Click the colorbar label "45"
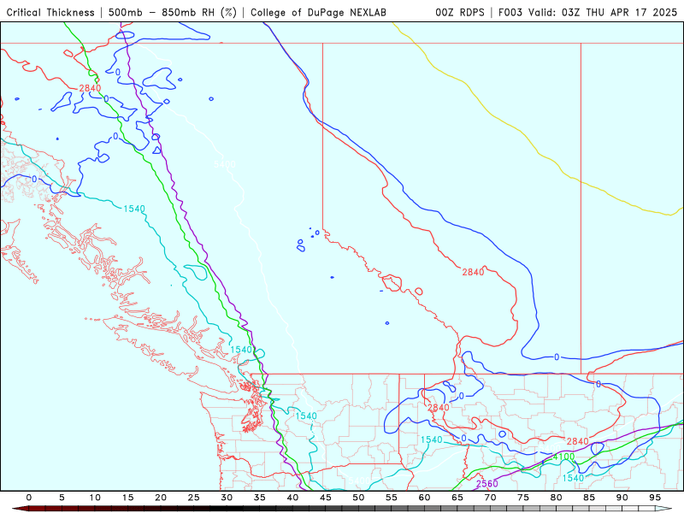This screenshot has width=684, height=513. pos(326,498)
